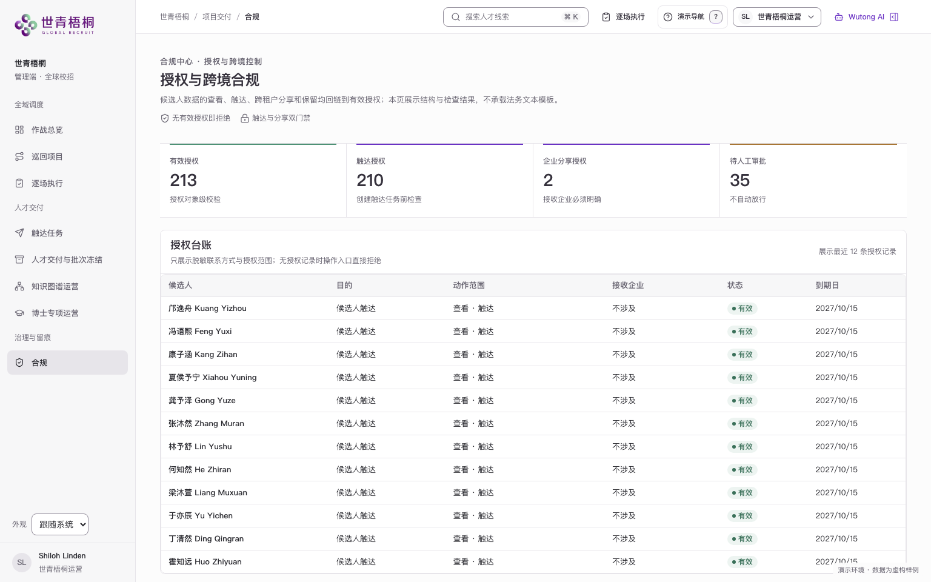Click the 世青梧桐 Global Recruit logo
931x582 pixels.
(55, 24)
